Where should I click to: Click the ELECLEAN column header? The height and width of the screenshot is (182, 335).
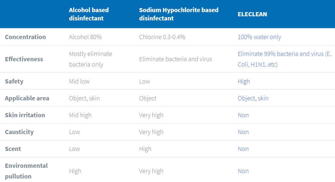tap(252, 14)
